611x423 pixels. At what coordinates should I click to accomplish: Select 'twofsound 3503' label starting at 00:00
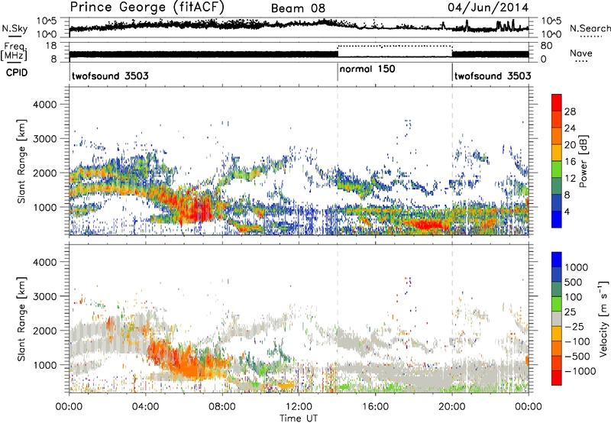(x=110, y=76)
